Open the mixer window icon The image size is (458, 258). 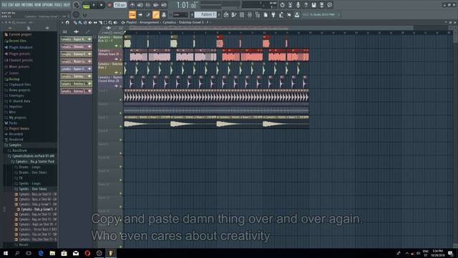250,14
